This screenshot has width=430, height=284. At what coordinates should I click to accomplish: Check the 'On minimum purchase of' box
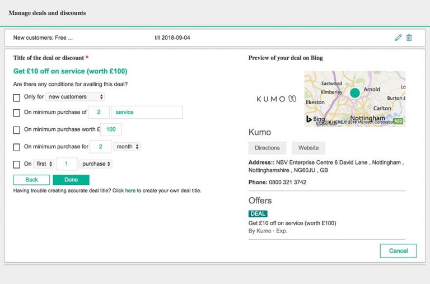17,113
